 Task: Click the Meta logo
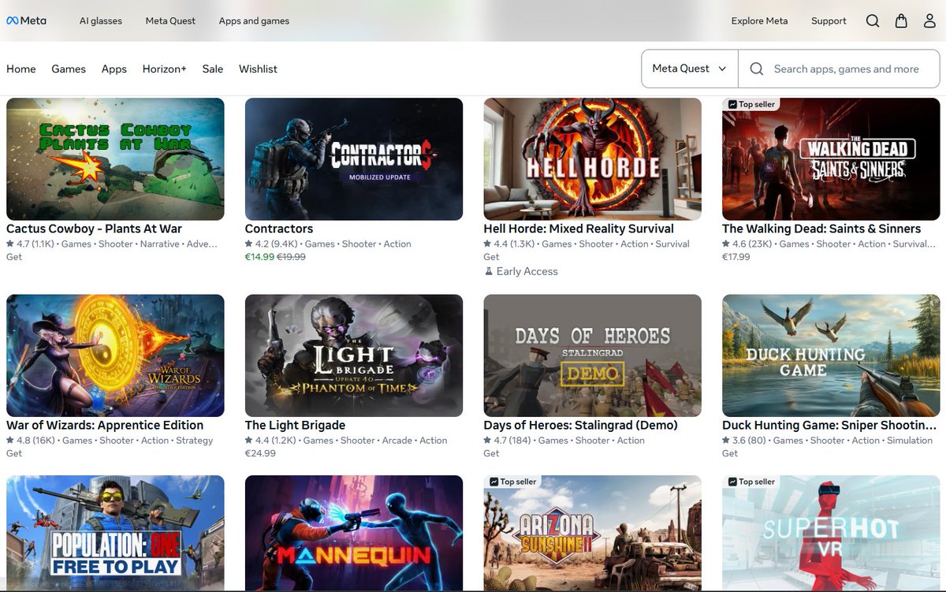pos(27,21)
